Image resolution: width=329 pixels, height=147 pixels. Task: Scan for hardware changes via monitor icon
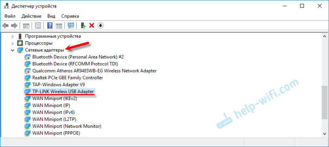point(71,25)
